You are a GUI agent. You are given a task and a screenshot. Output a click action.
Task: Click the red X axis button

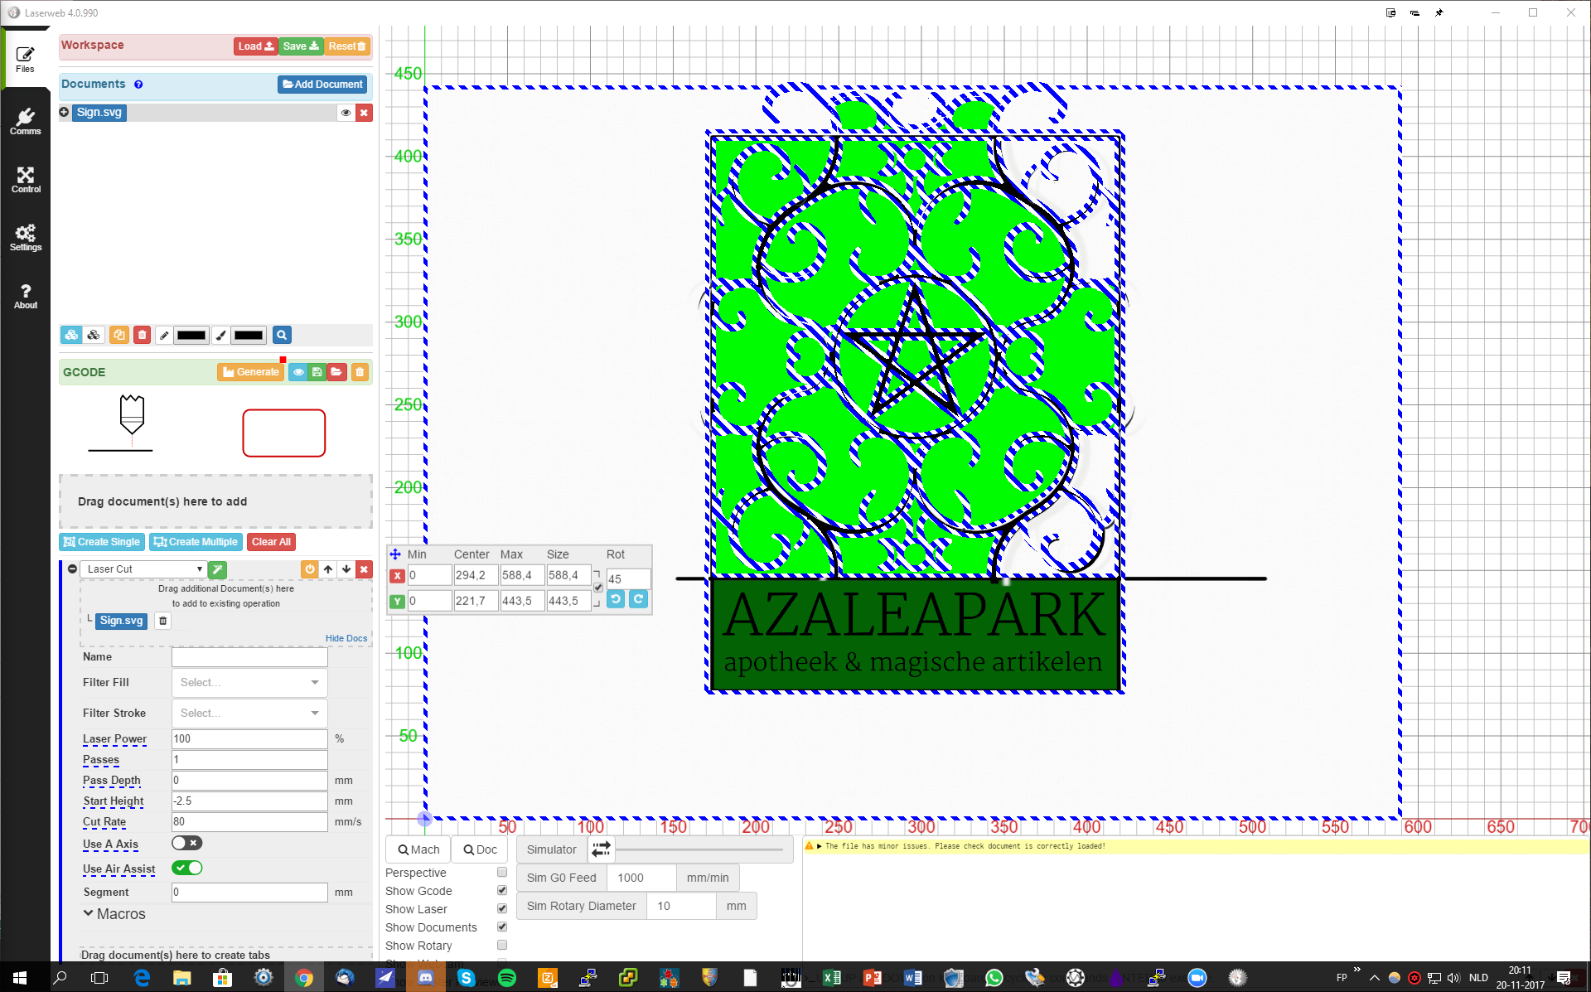tap(397, 575)
